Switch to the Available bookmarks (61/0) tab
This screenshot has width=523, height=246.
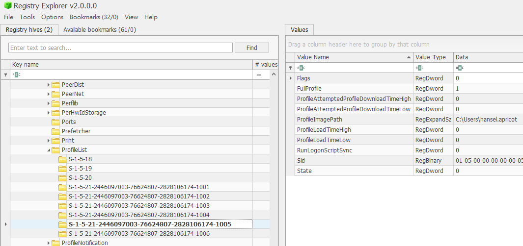point(100,29)
